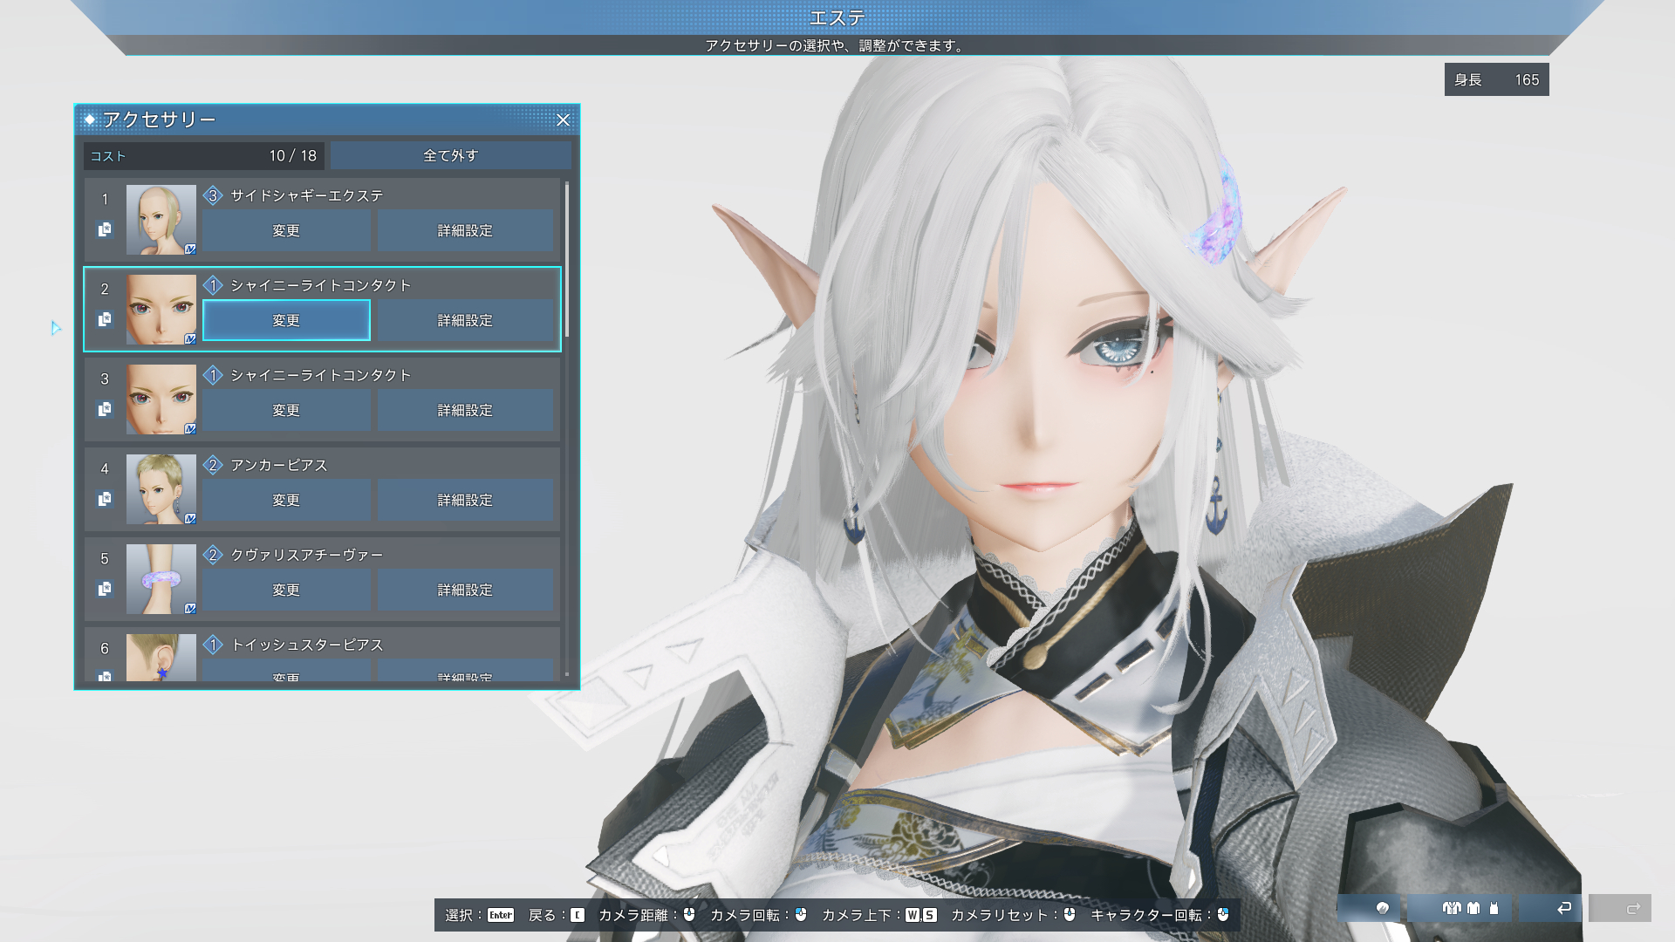Select the クヴァリスアチーヴァー bracelet thumbnail
The image size is (1675, 942).
[x=161, y=578]
